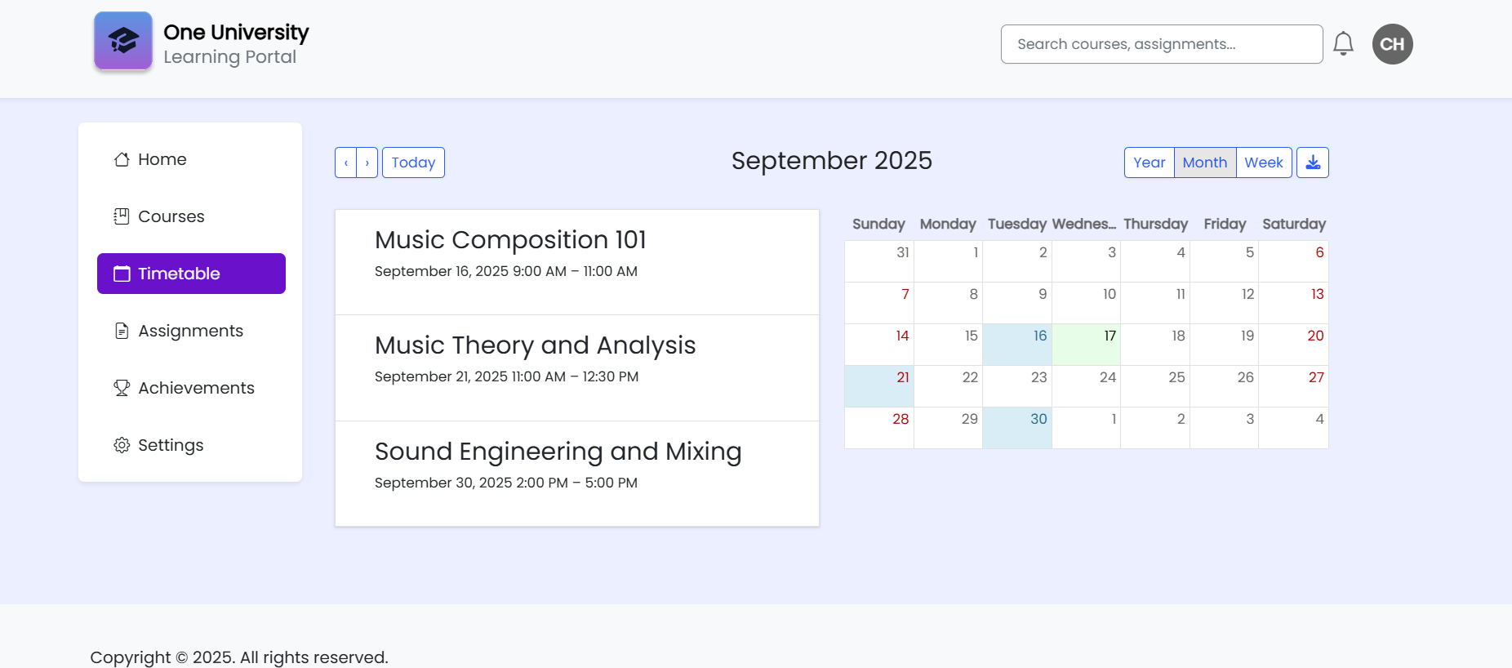Open Sound Engineering and Mixing event
Screen dimensions: 1512x668
coord(558,452)
